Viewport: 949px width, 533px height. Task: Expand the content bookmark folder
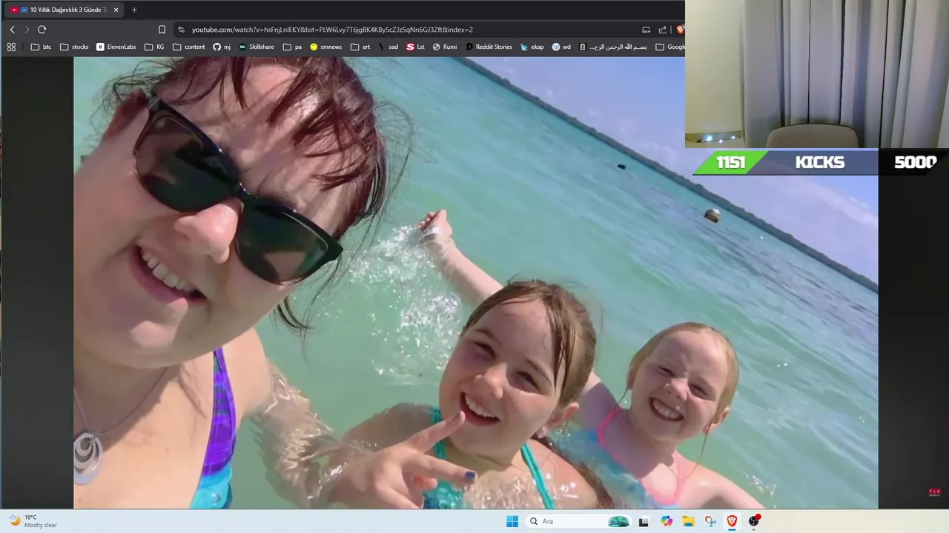coord(189,47)
